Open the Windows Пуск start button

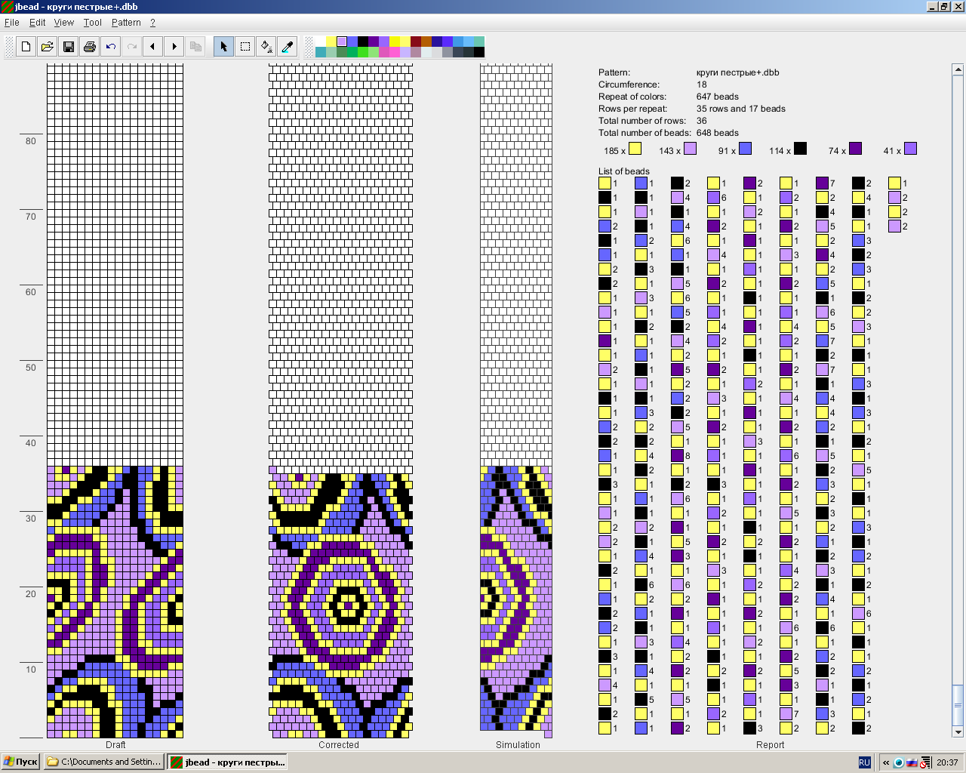(x=20, y=762)
